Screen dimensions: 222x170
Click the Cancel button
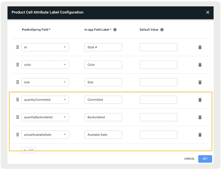point(189,159)
